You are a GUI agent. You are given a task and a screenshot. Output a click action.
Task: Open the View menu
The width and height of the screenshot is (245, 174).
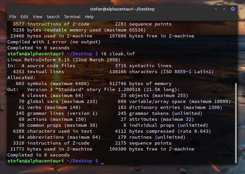pyautogui.click(x=38, y=17)
